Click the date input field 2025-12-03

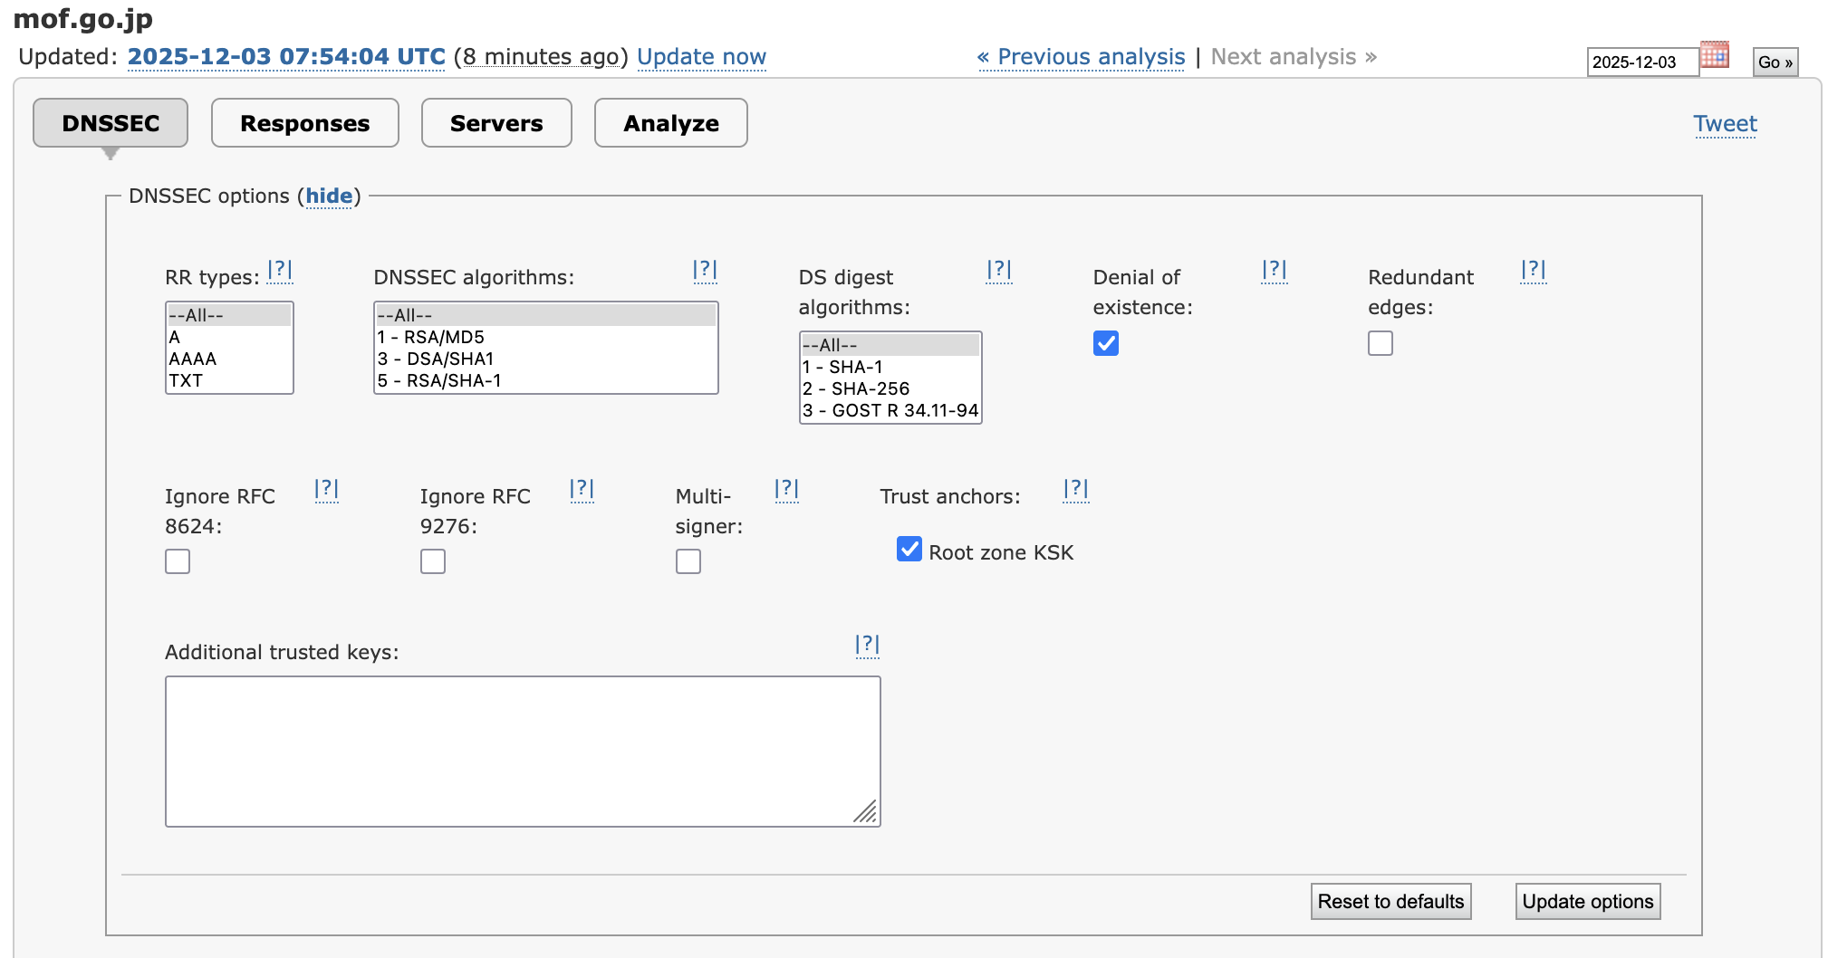(1642, 62)
